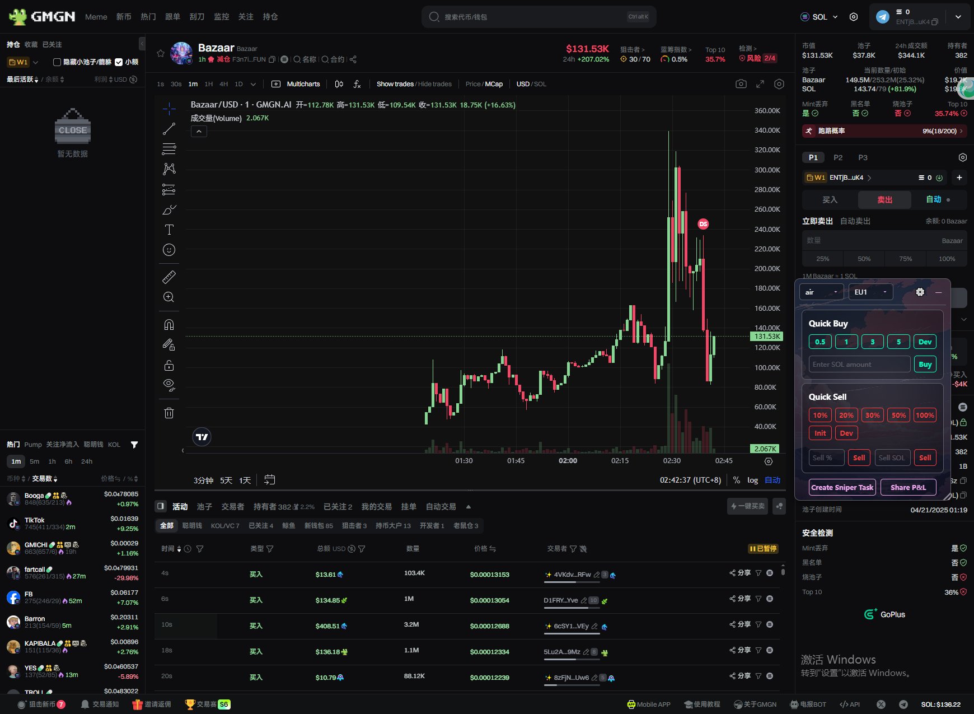Open the indicators fx menu
This screenshot has width=974, height=714.
tap(357, 84)
